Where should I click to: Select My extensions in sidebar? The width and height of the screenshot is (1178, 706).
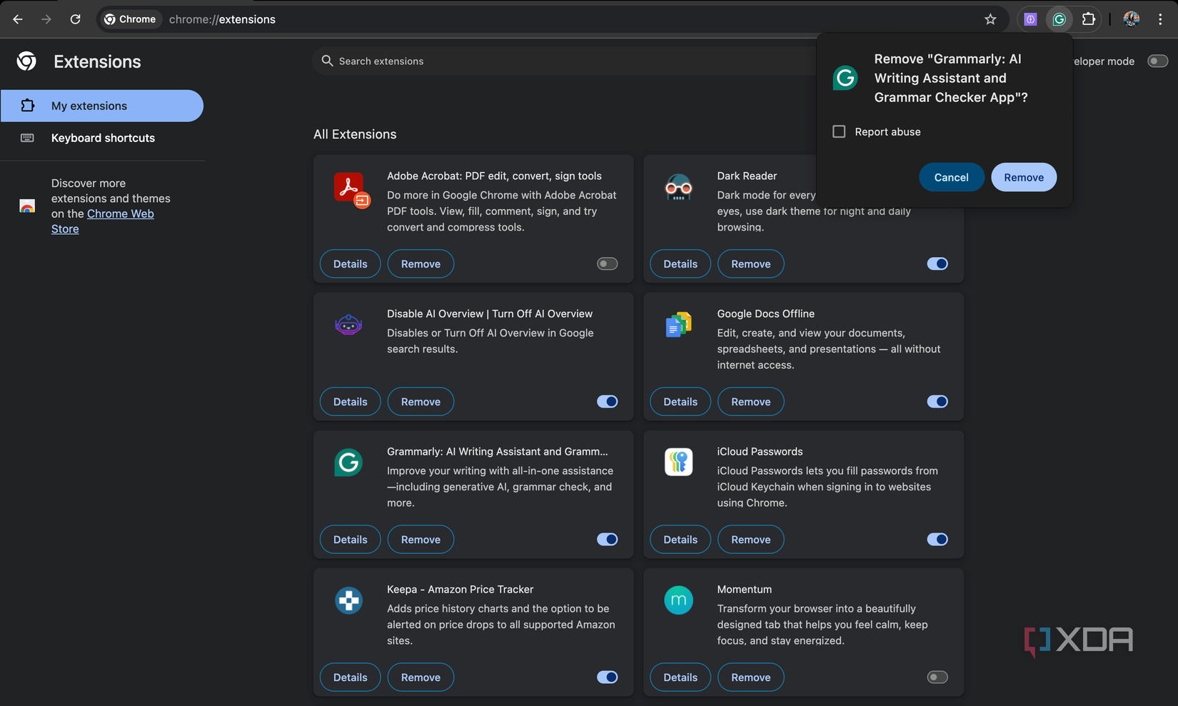102,106
